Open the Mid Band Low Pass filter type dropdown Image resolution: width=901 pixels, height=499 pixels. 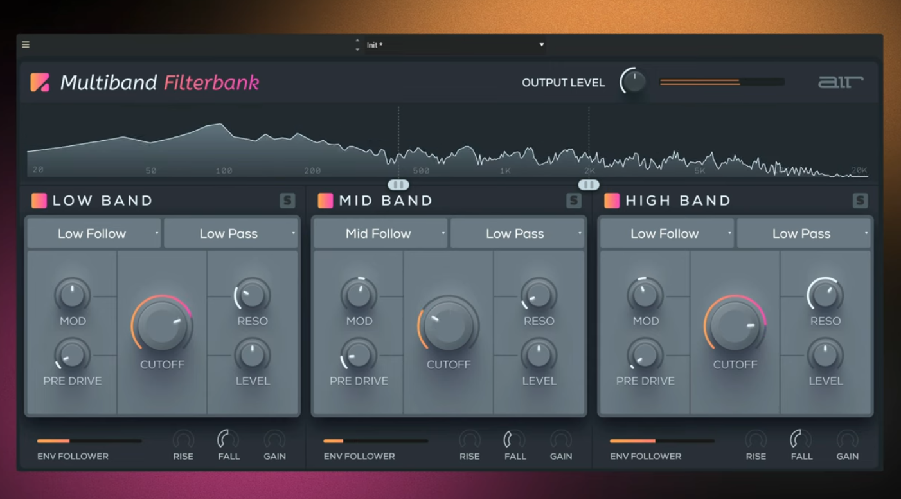[518, 233]
